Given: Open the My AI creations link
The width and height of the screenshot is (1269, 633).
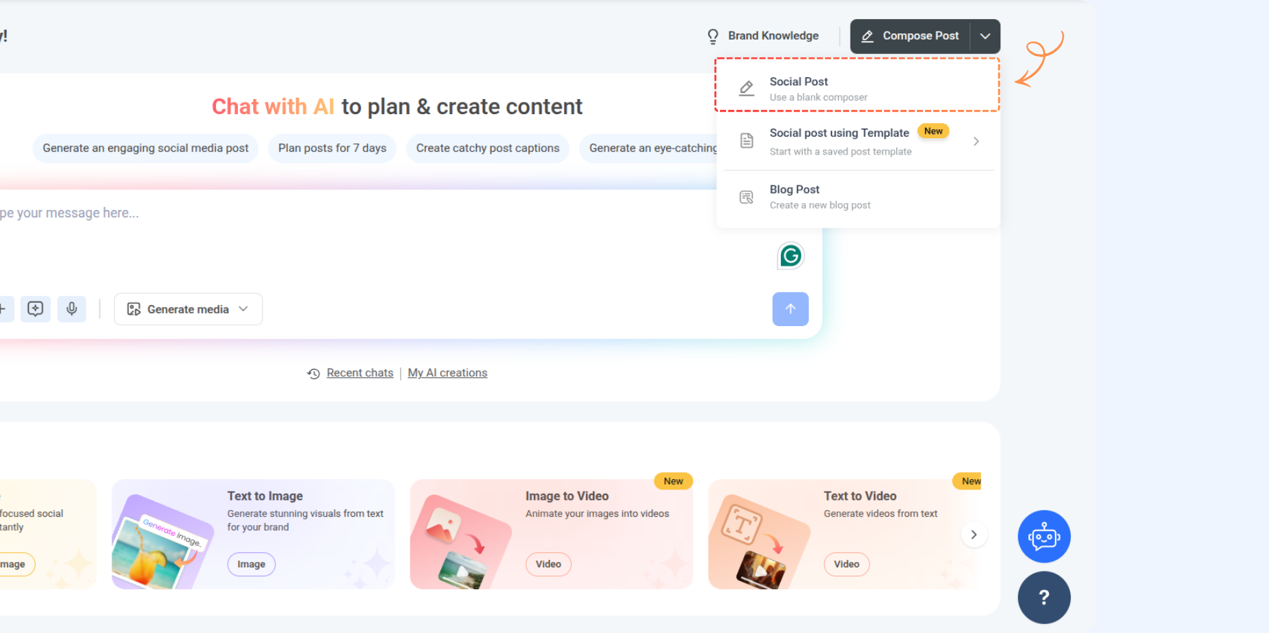Looking at the screenshot, I should click(448, 373).
